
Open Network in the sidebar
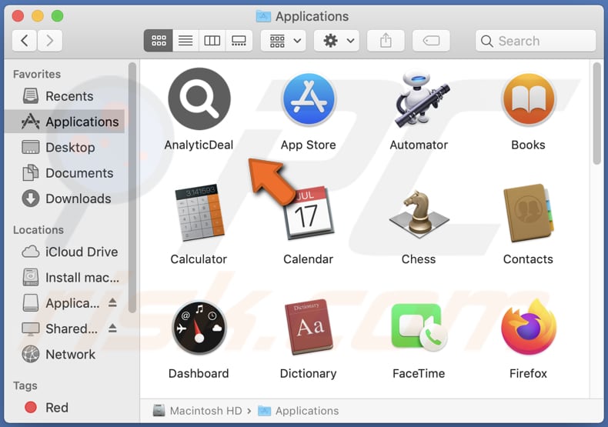pyautogui.click(x=65, y=354)
